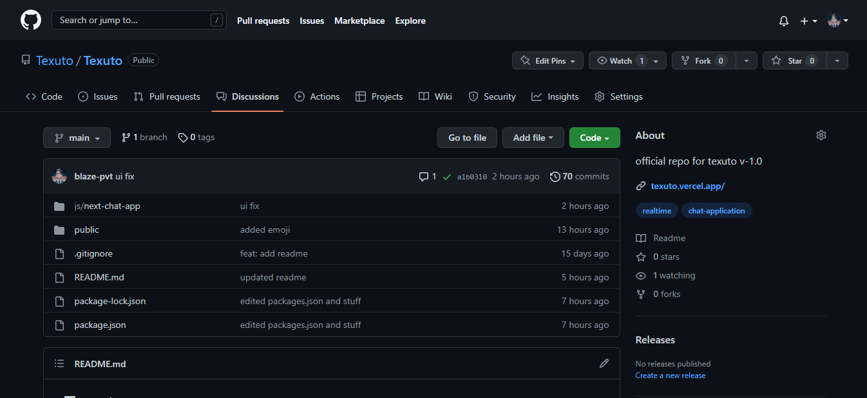Screen dimensions: 867x398
Task: Click the green check status icon
Action: point(447,177)
